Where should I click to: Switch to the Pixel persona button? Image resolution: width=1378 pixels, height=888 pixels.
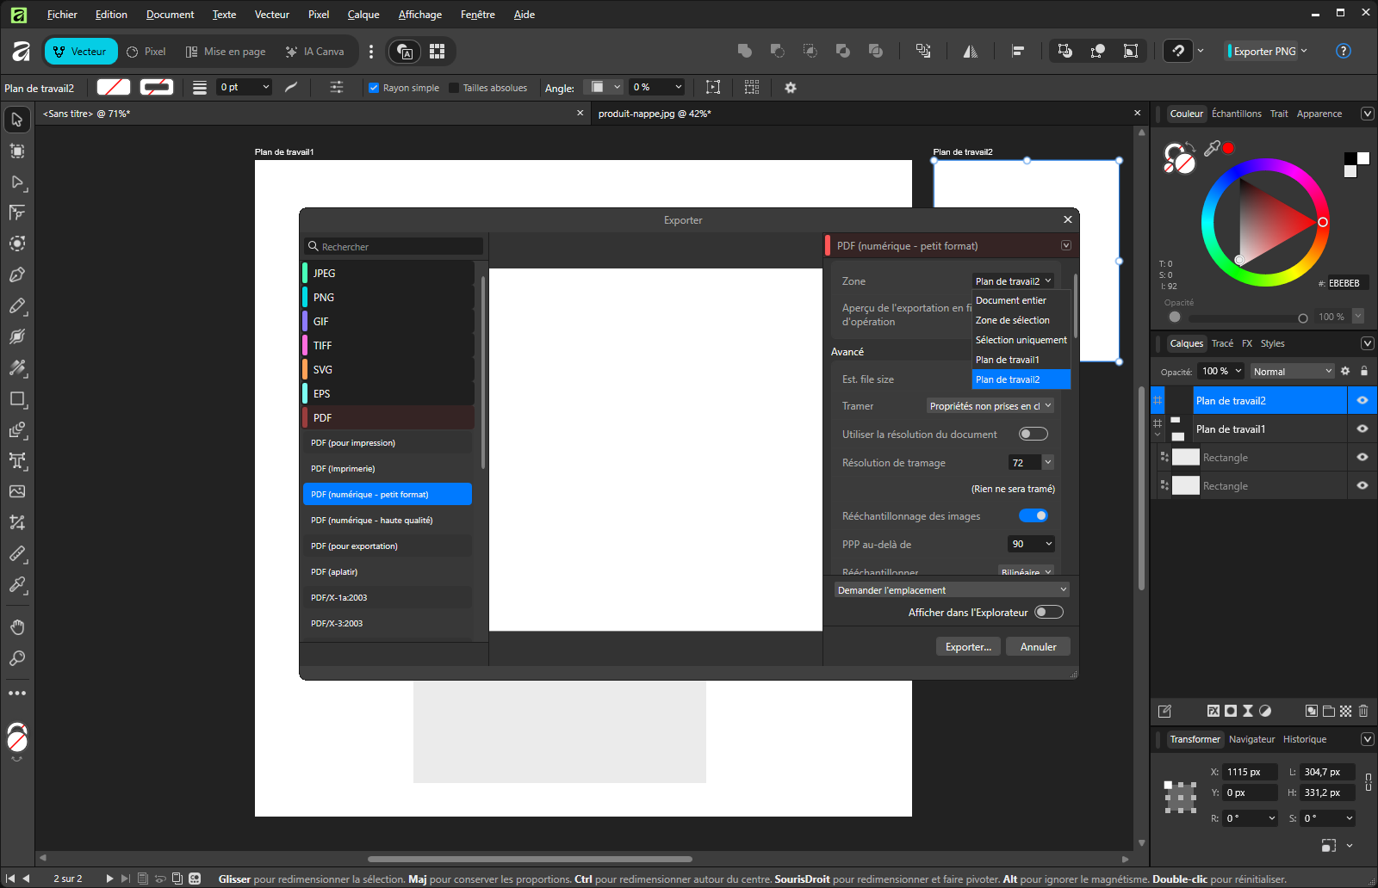click(x=146, y=52)
